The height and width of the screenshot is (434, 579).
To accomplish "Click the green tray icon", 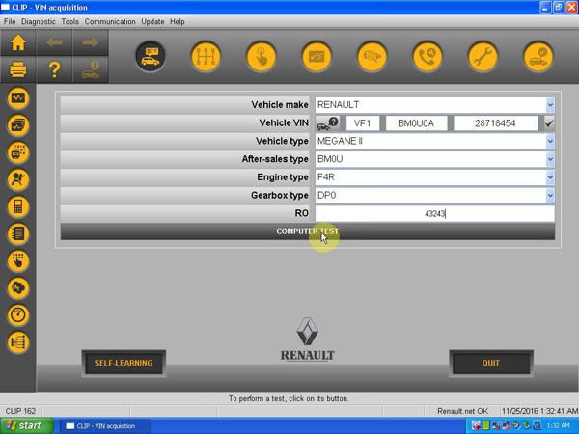I will tap(486, 426).
